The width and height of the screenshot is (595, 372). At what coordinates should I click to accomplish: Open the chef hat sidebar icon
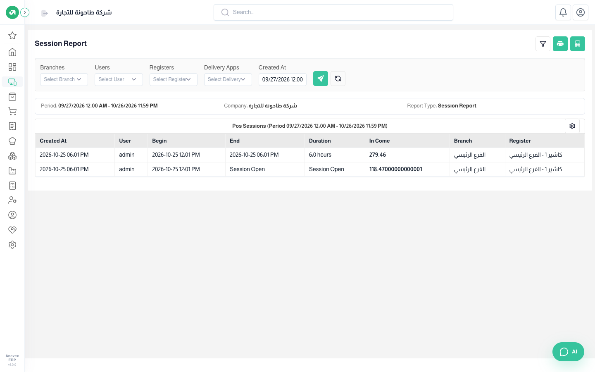[12, 141]
